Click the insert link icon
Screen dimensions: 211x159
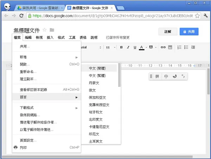pos(163,47)
